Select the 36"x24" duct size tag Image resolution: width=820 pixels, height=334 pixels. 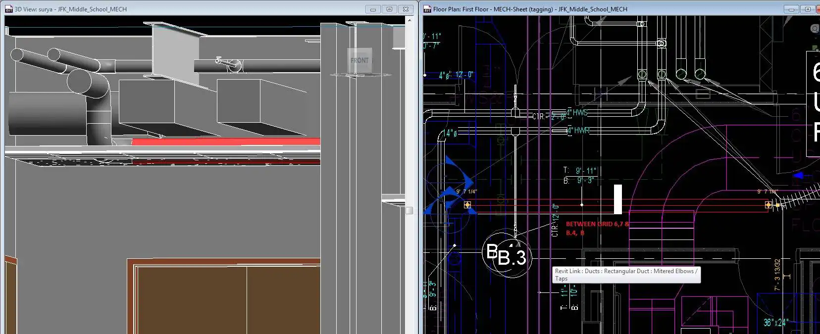point(775,323)
